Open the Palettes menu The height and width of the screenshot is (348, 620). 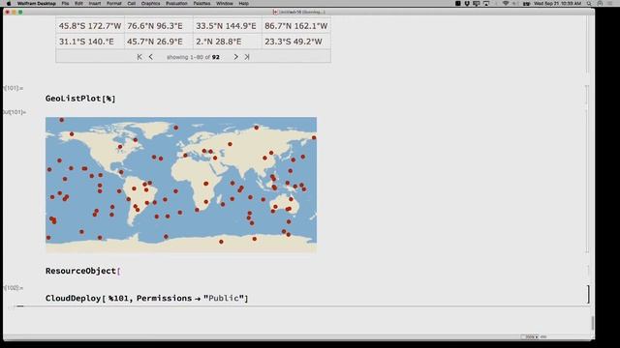pyautogui.click(x=201, y=3)
